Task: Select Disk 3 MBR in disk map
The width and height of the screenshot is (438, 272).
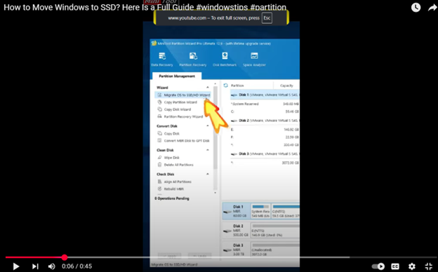Action: point(236,250)
